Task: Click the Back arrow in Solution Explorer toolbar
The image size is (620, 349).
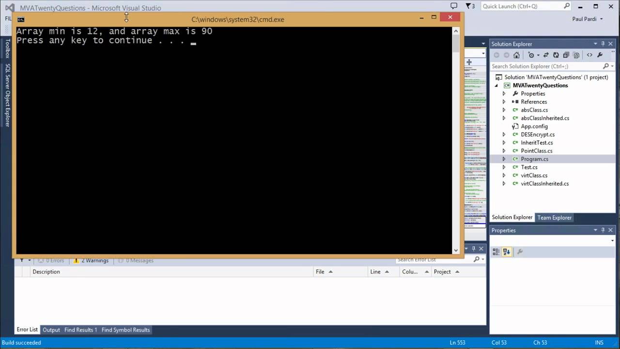Action: point(496,55)
